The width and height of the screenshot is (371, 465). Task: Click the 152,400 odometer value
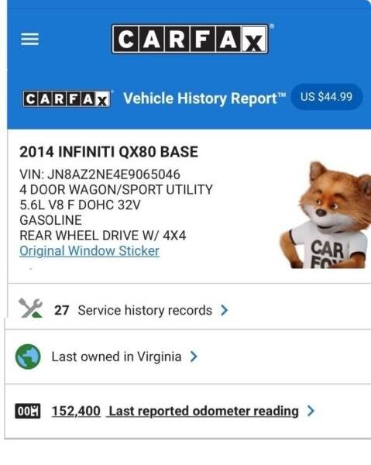[x=76, y=411]
